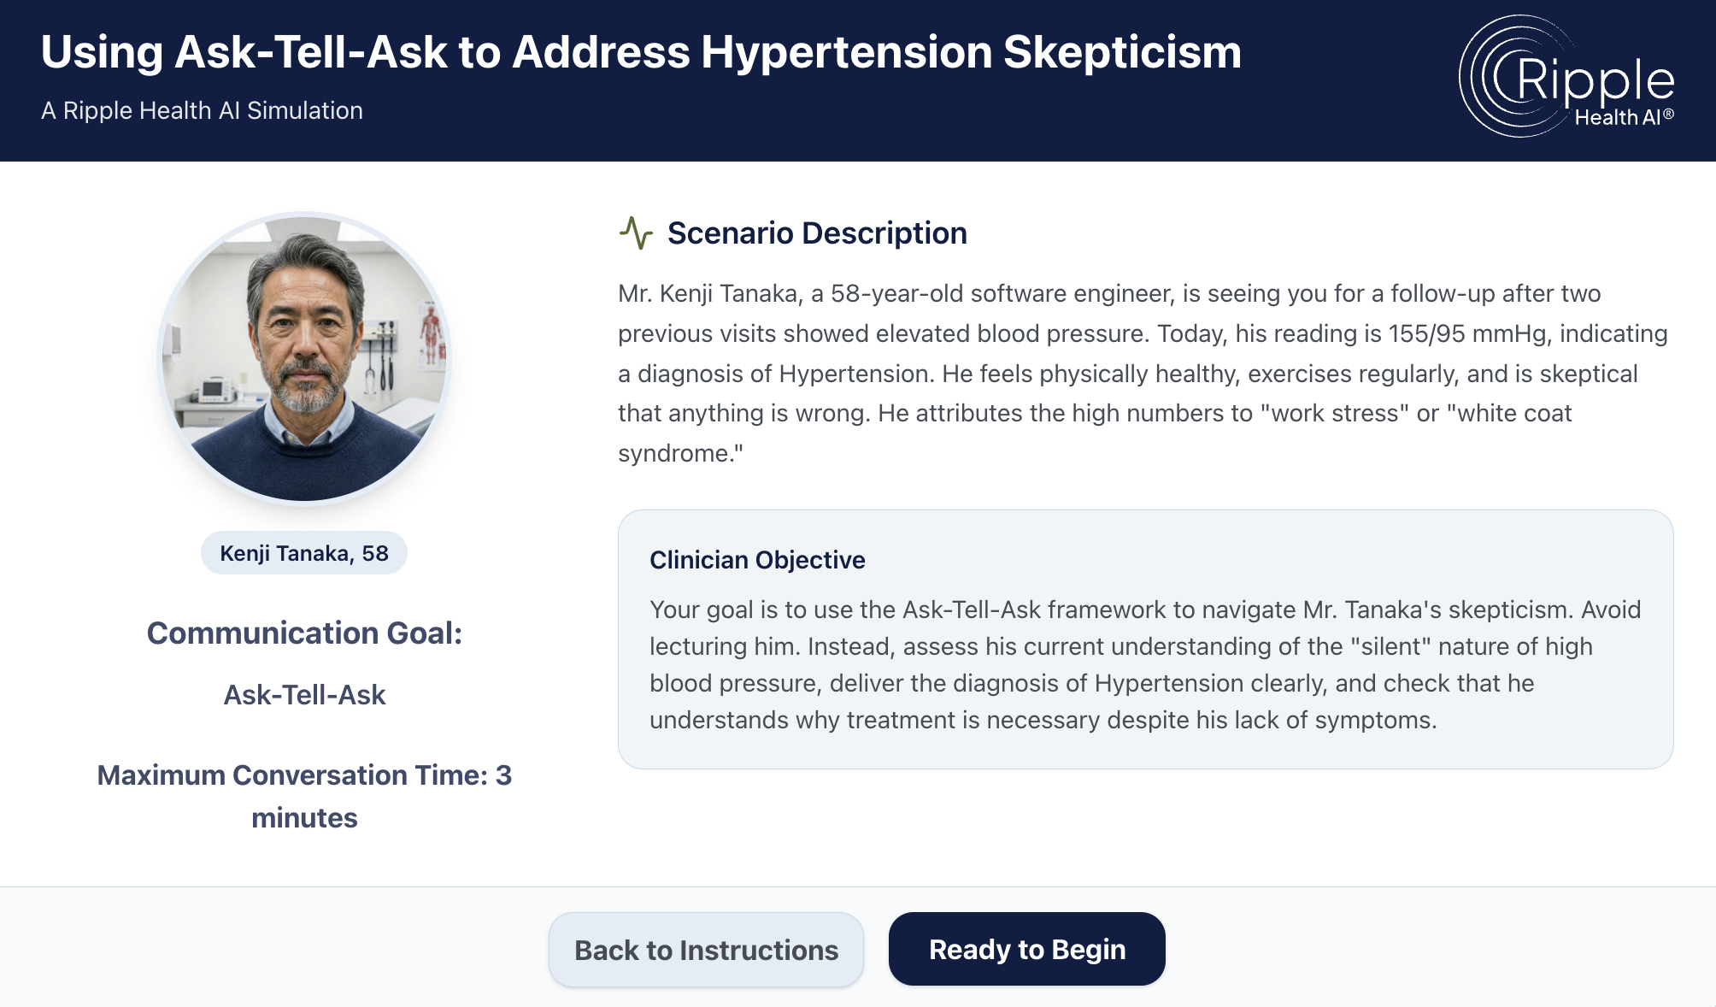Click the Scenario Description heading
Viewport: 1716px width, 1007px height.
[817, 233]
